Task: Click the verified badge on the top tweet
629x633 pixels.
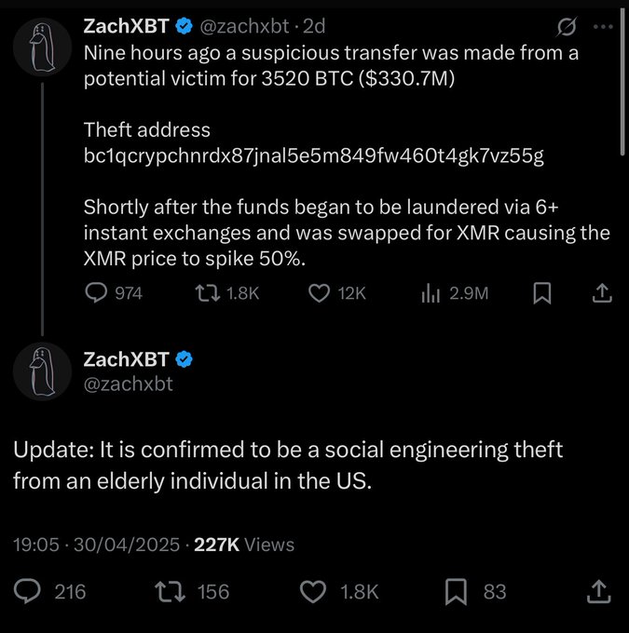Action: click(x=185, y=23)
